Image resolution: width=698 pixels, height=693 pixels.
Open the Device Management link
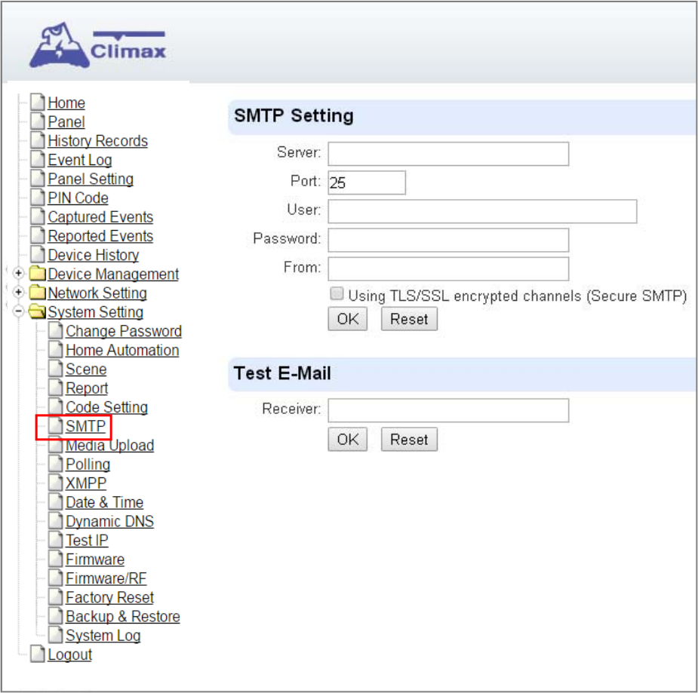[113, 274]
